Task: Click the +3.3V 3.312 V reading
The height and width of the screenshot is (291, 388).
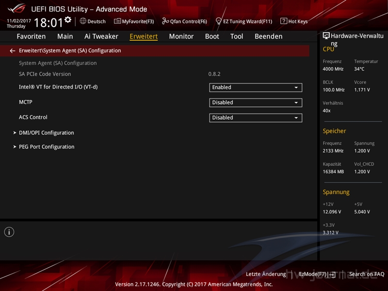Action: (331, 233)
